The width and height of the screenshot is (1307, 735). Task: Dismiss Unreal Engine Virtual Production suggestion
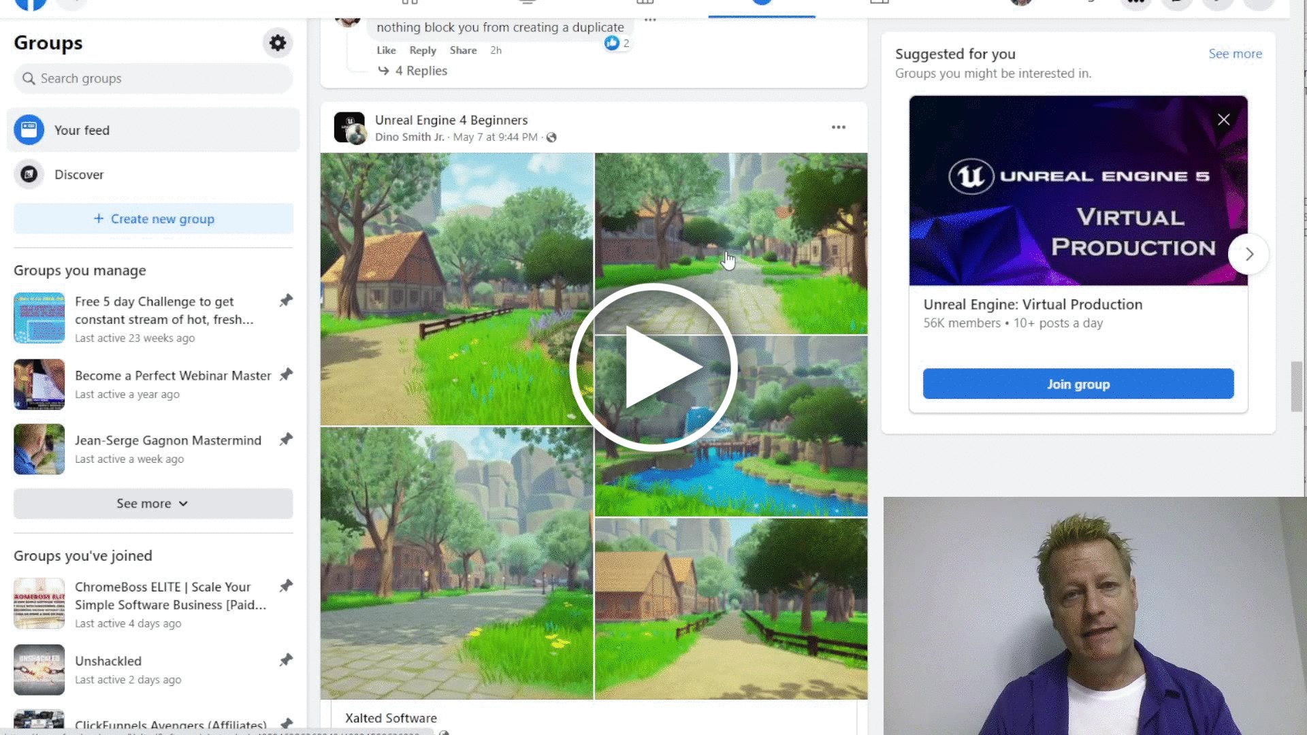tap(1223, 120)
